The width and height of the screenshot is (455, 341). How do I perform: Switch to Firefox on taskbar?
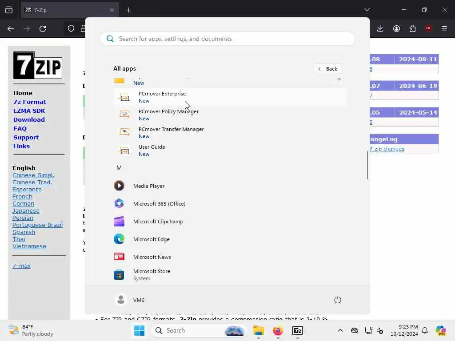(278, 330)
